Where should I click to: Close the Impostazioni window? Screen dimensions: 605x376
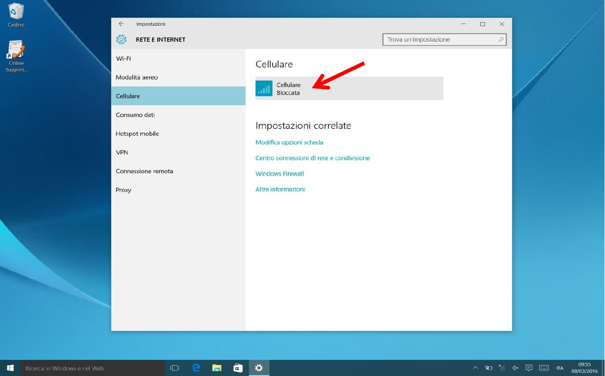[502, 24]
